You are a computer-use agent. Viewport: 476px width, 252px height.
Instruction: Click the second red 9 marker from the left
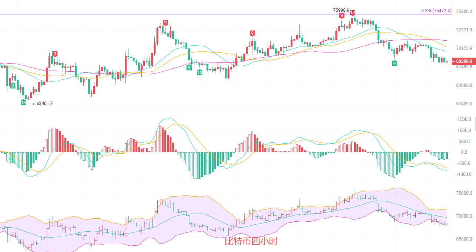[165, 23]
